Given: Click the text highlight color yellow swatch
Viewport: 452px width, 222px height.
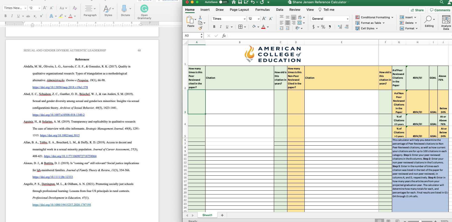Looking at the screenshot, I should tap(61, 16).
